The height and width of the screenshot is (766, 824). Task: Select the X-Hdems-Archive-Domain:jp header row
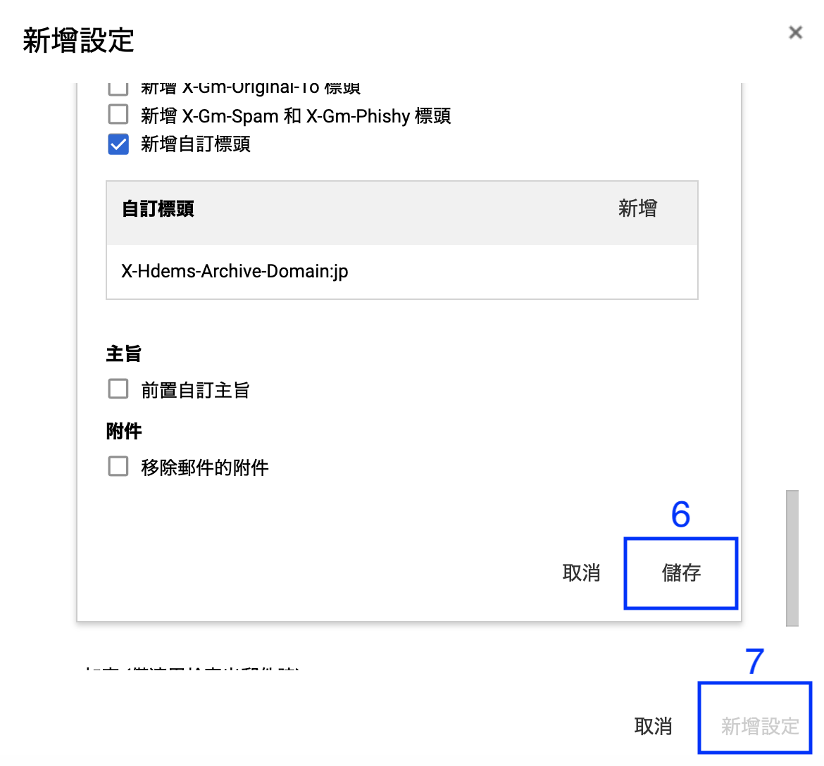402,272
